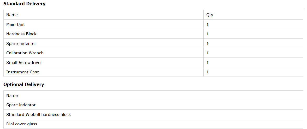This screenshot has width=307, height=129.
Task: Select the Standard Wiebull hardness block row
Action: point(39,115)
